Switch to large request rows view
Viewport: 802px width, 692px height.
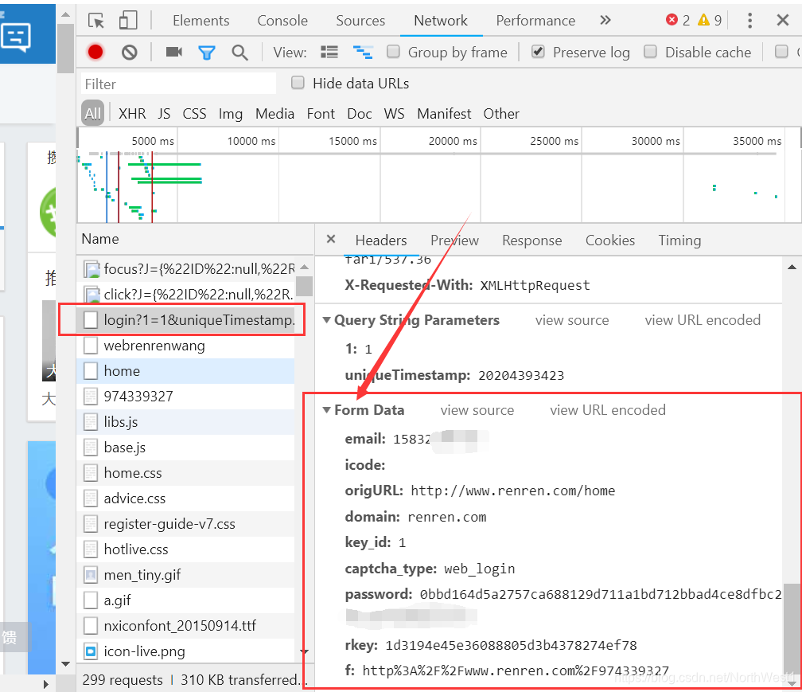tap(329, 52)
